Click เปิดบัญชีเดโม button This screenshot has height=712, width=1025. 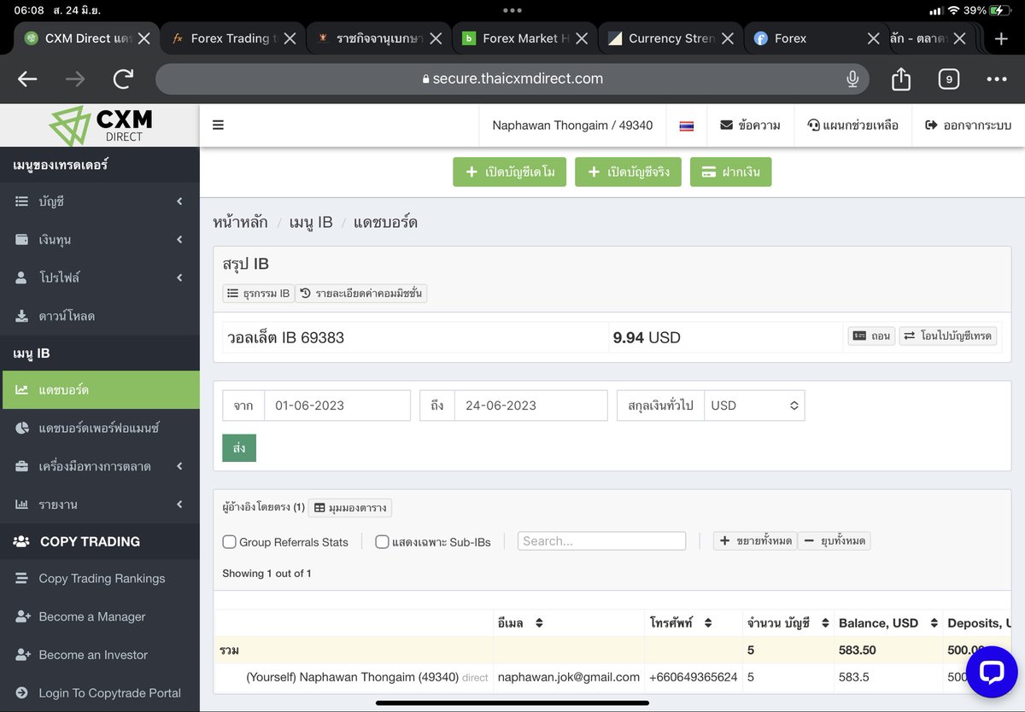(x=510, y=172)
